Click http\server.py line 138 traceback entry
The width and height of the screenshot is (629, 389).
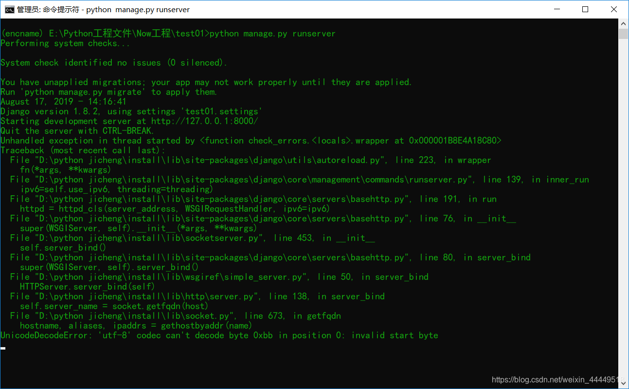[197, 296]
